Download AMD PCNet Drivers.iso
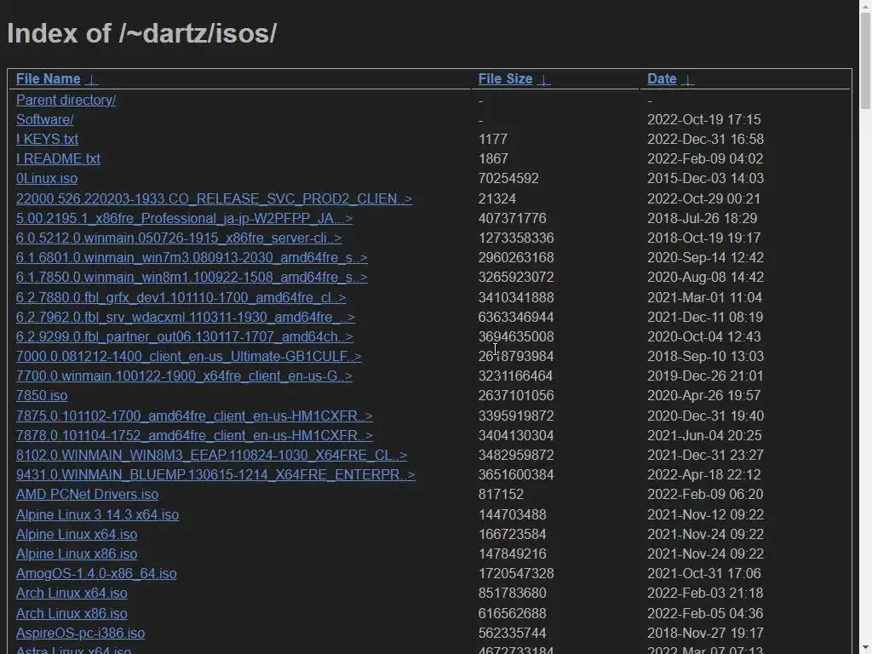The width and height of the screenshot is (872, 654). click(88, 495)
